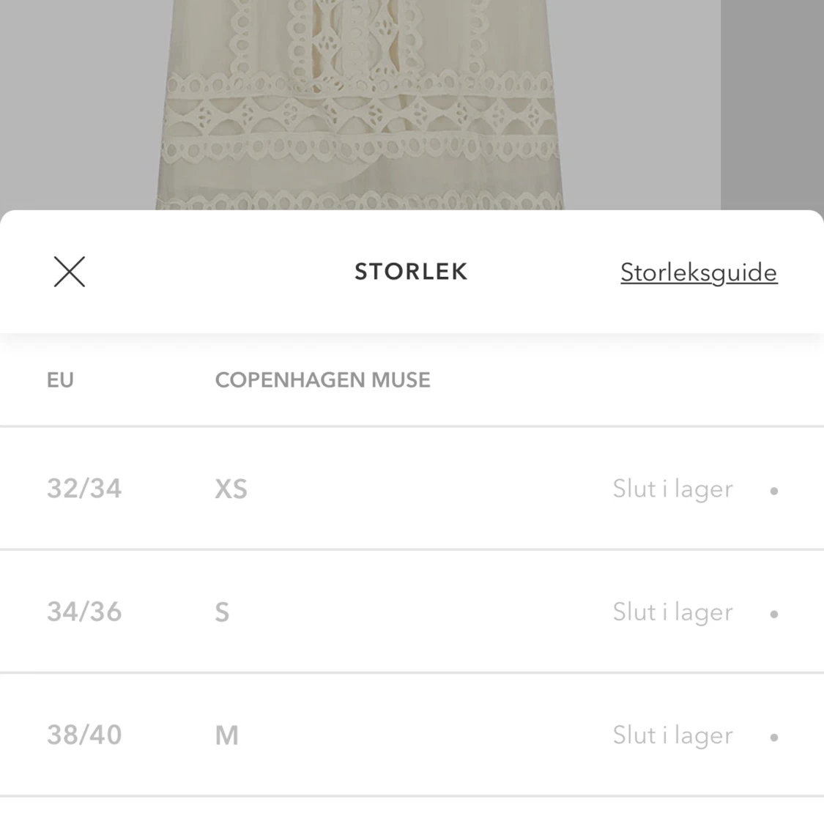Select EU size 34/36
The height and width of the screenshot is (824, 824).
coord(84,612)
